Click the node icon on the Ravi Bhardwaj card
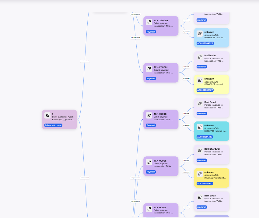259x218 pixels. click(200, 150)
